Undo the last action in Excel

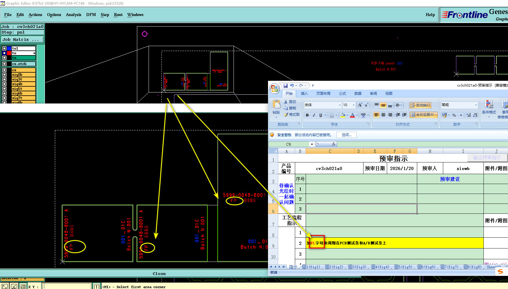[x=292, y=86]
